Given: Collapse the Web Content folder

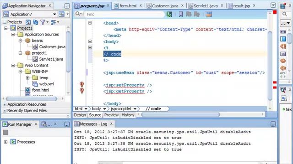Looking at the screenshot, I should [13, 66].
